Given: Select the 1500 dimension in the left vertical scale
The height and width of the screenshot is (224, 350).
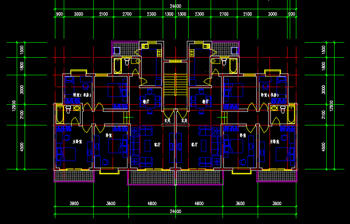Looking at the screenshot, I should point(22,50).
